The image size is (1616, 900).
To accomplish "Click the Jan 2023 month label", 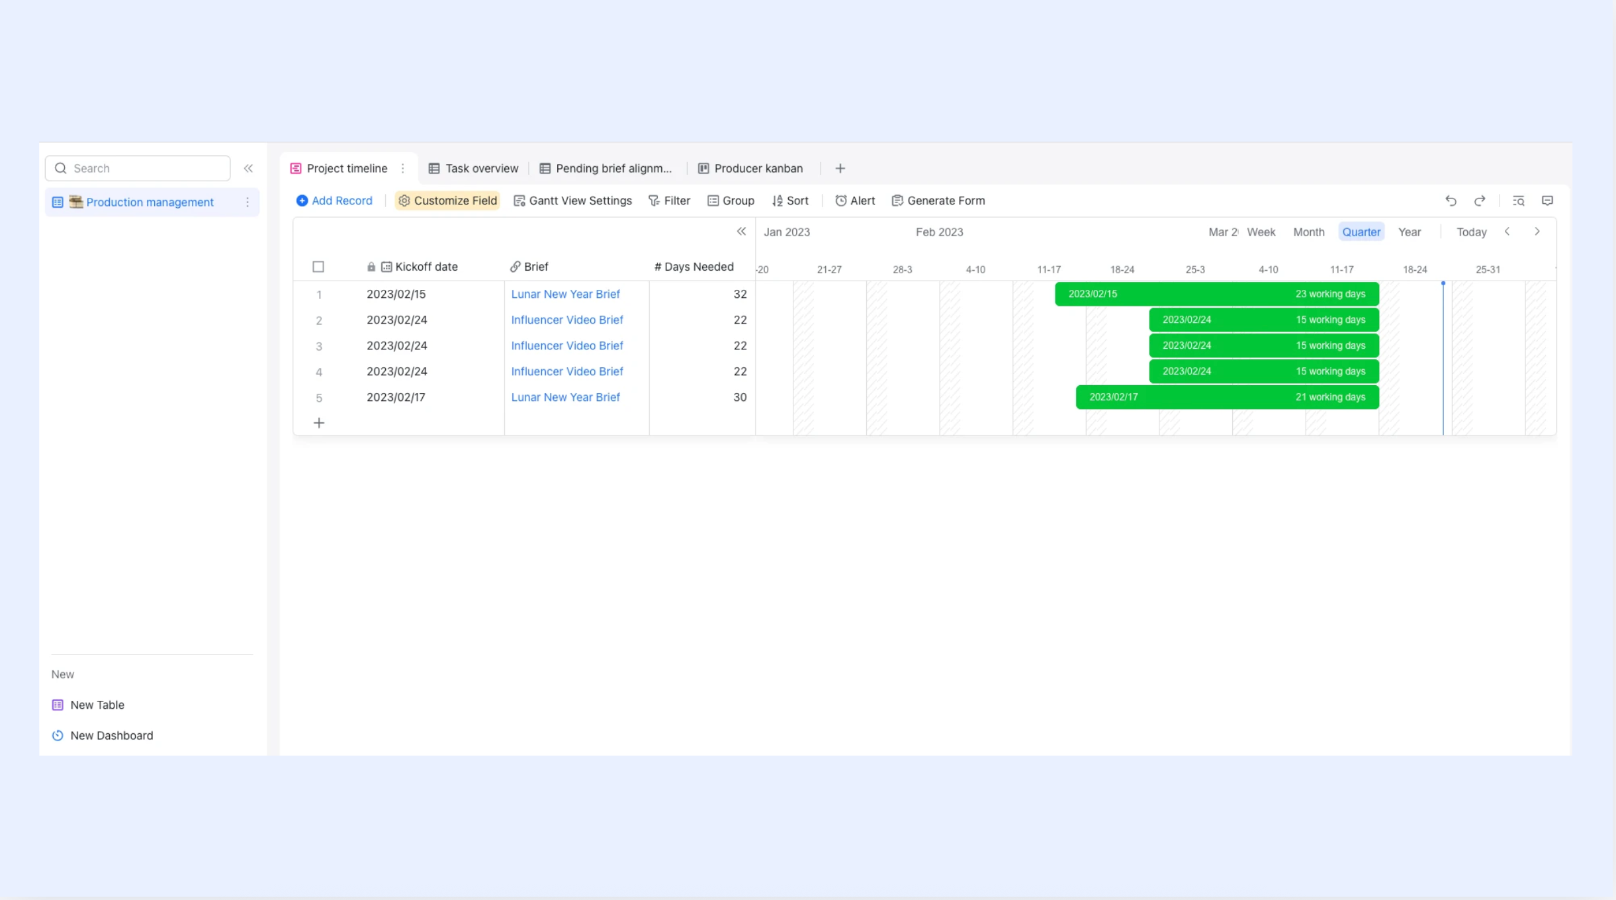I will (x=786, y=232).
